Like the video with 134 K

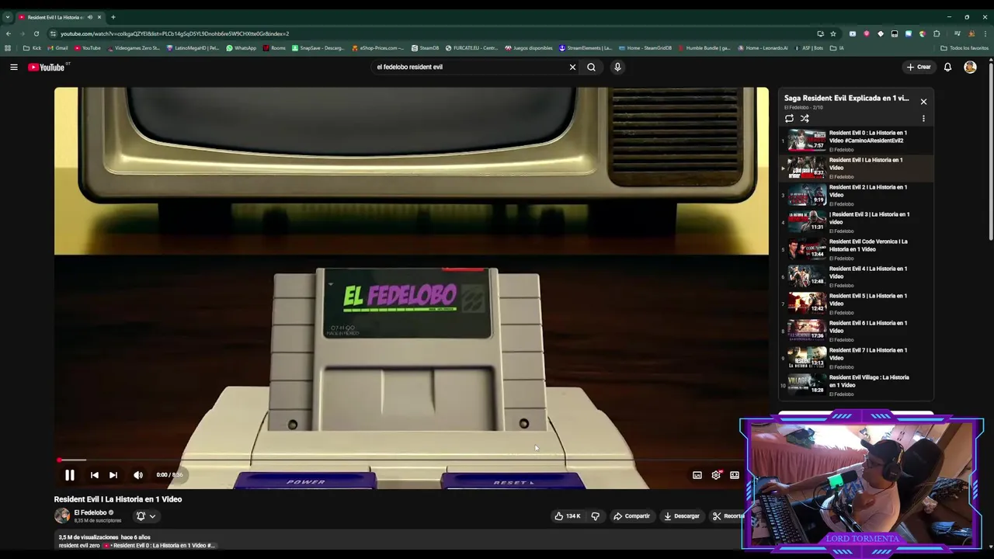(568, 516)
